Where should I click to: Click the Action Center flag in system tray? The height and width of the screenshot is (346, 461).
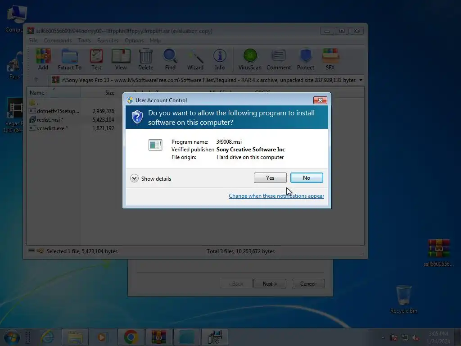coord(393,338)
